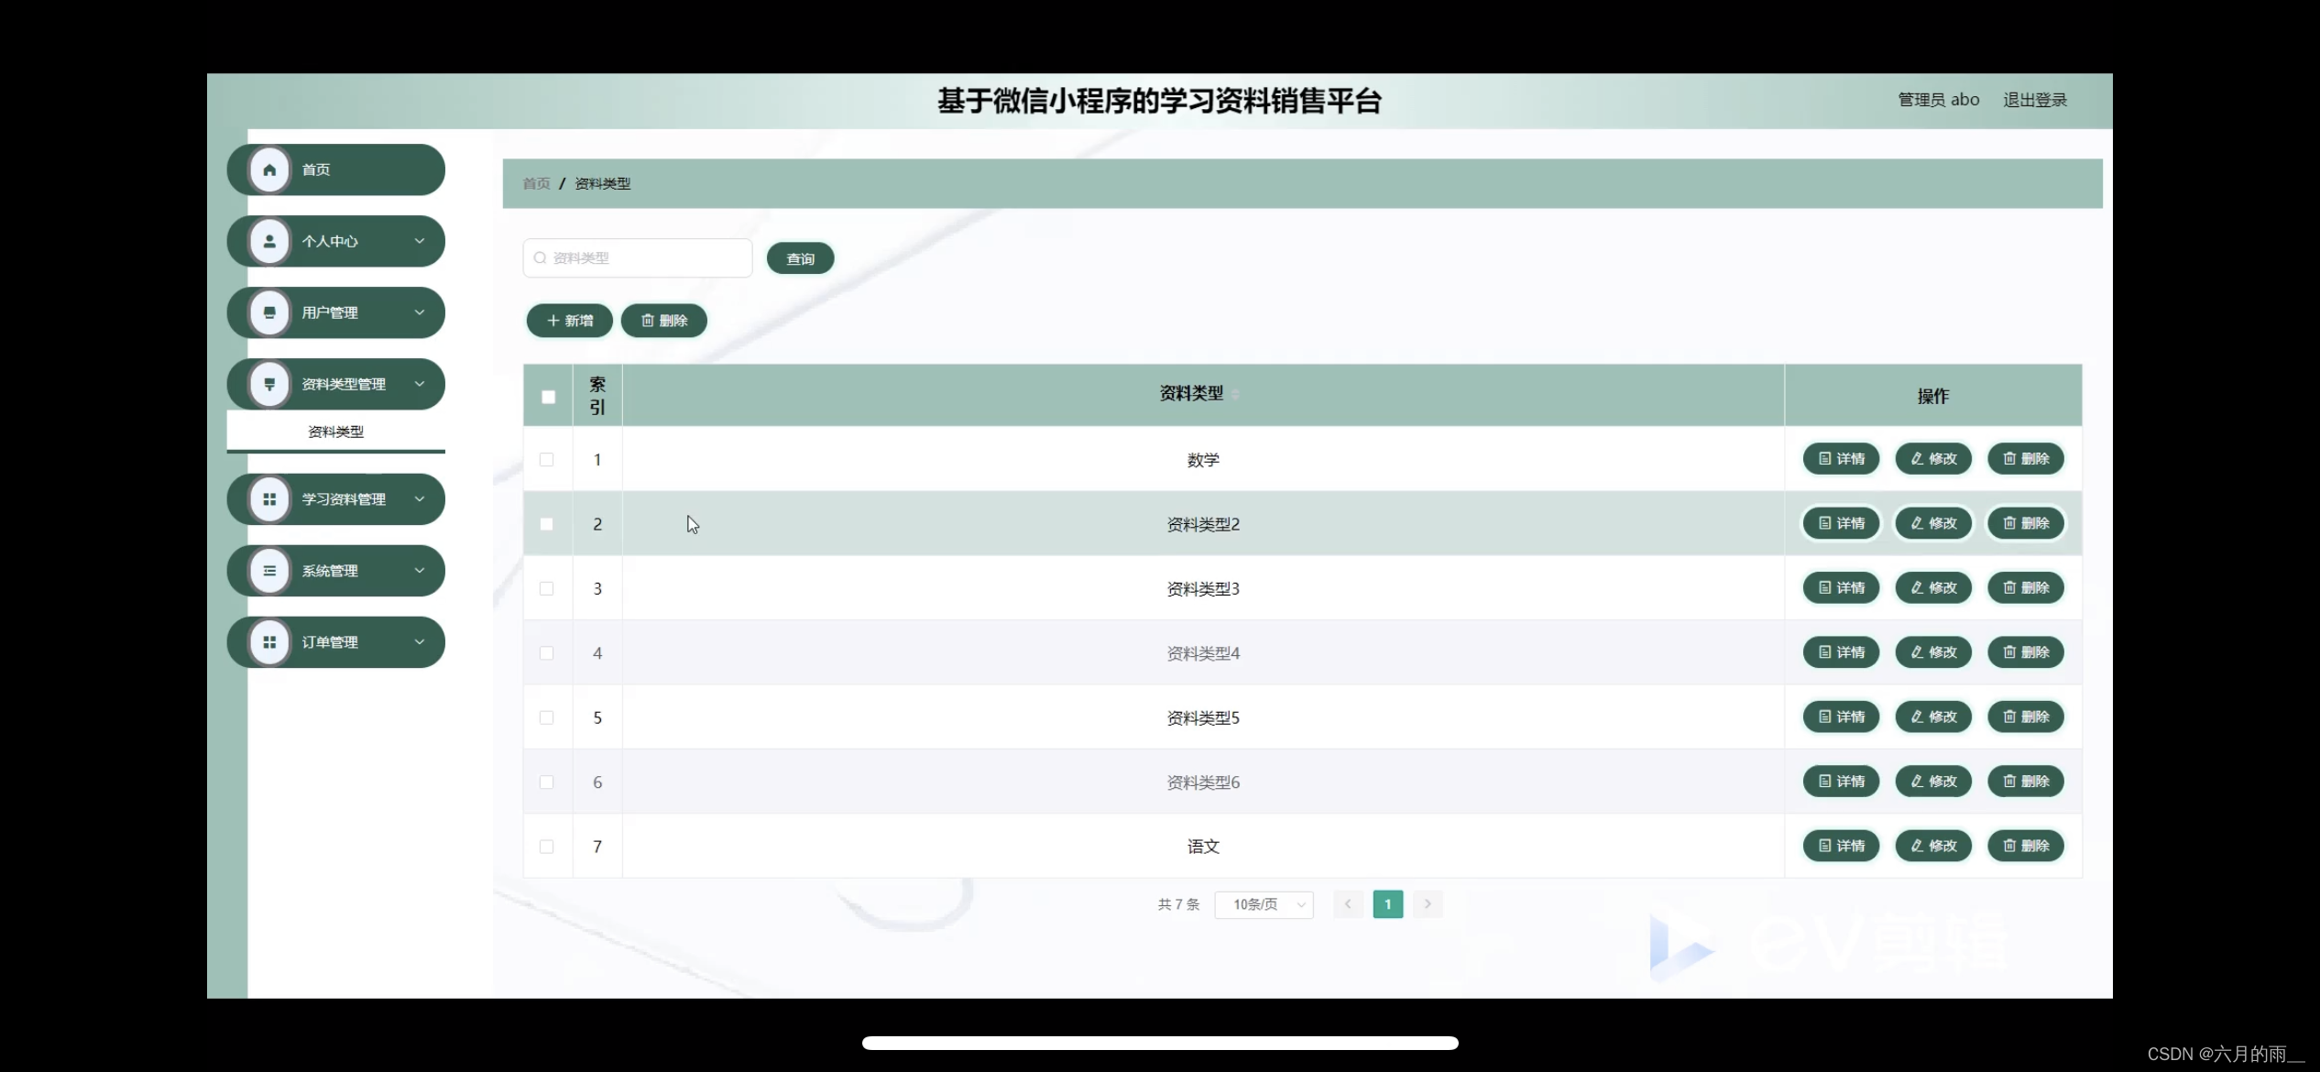The width and height of the screenshot is (2320, 1072).
Task: Click the 资料类型管理 sidebar icon
Action: coord(269,384)
